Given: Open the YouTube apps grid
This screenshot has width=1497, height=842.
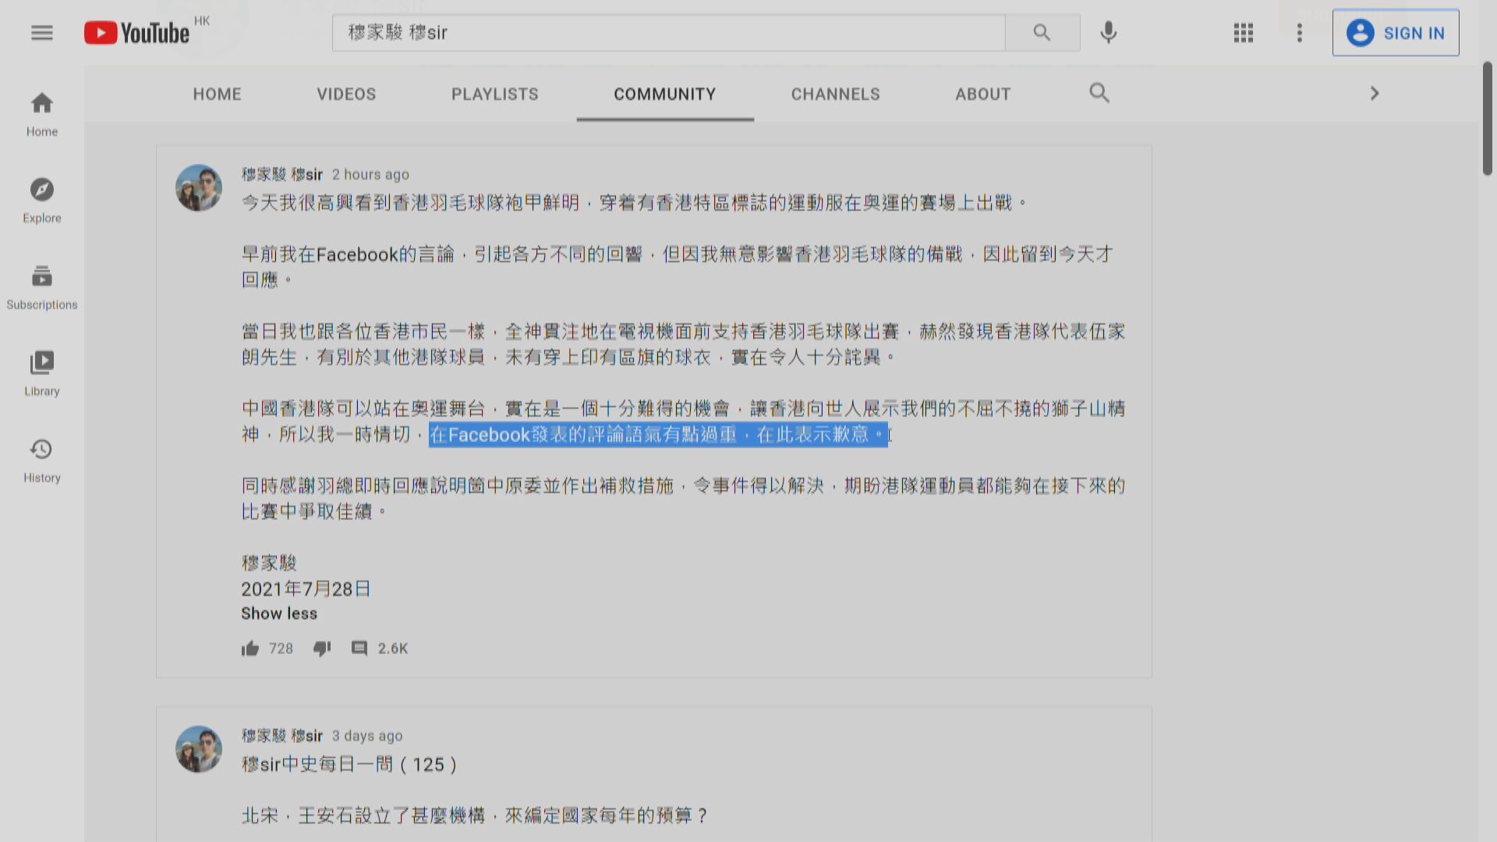Looking at the screenshot, I should 1243,33.
